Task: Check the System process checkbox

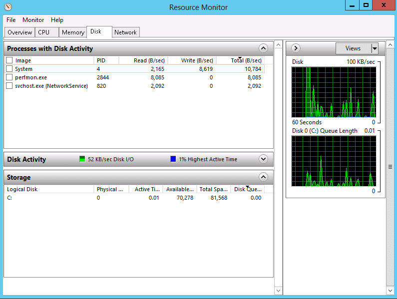Action: (x=9, y=68)
